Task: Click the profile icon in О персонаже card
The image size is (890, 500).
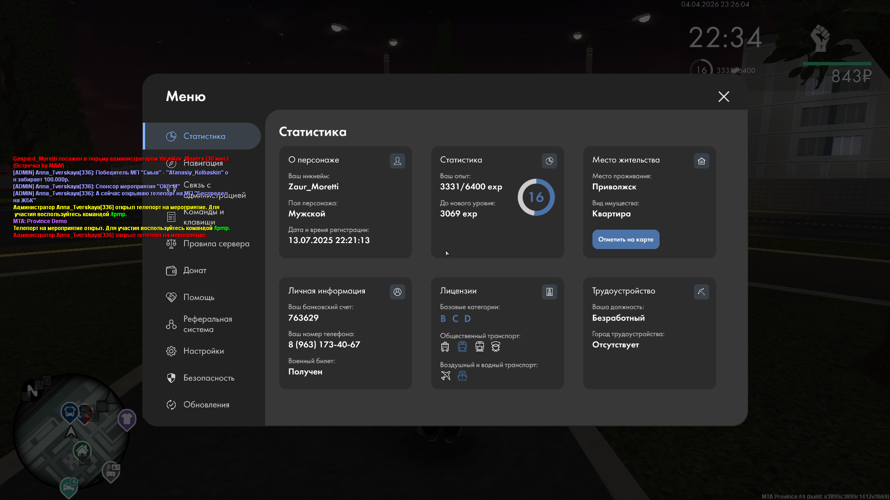Action: (397, 161)
